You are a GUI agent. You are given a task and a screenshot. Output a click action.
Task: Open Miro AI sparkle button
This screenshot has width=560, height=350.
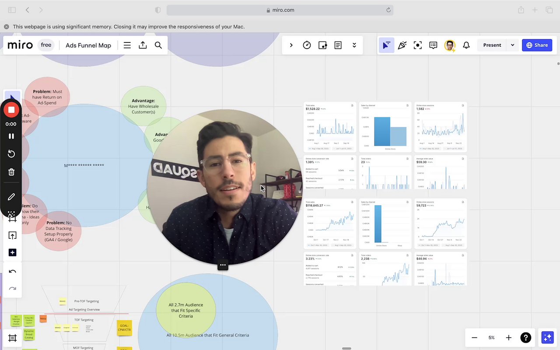pyautogui.click(x=547, y=337)
